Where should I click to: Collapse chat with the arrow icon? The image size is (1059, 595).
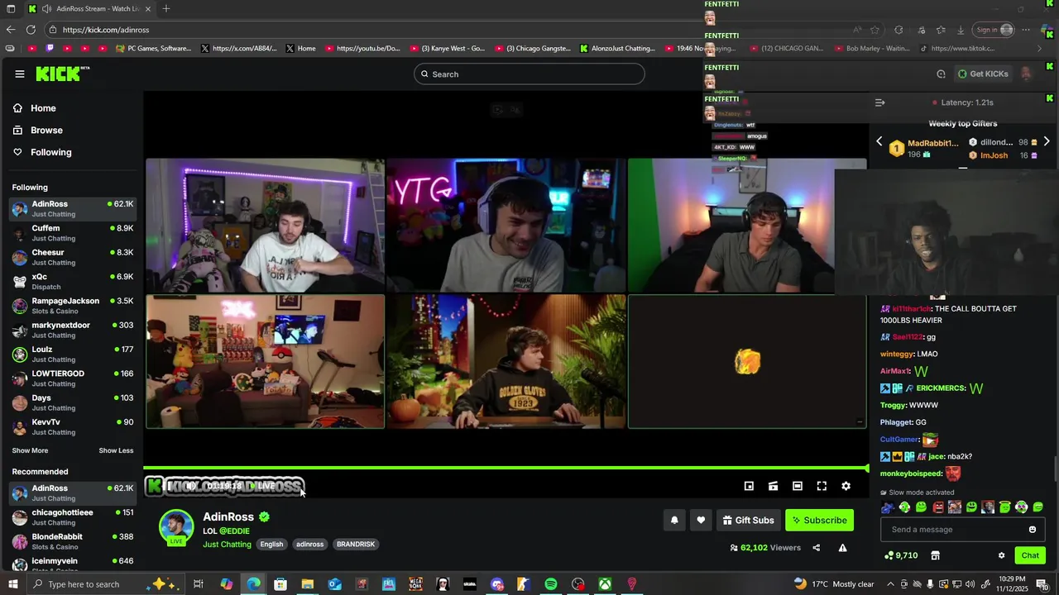coord(879,102)
